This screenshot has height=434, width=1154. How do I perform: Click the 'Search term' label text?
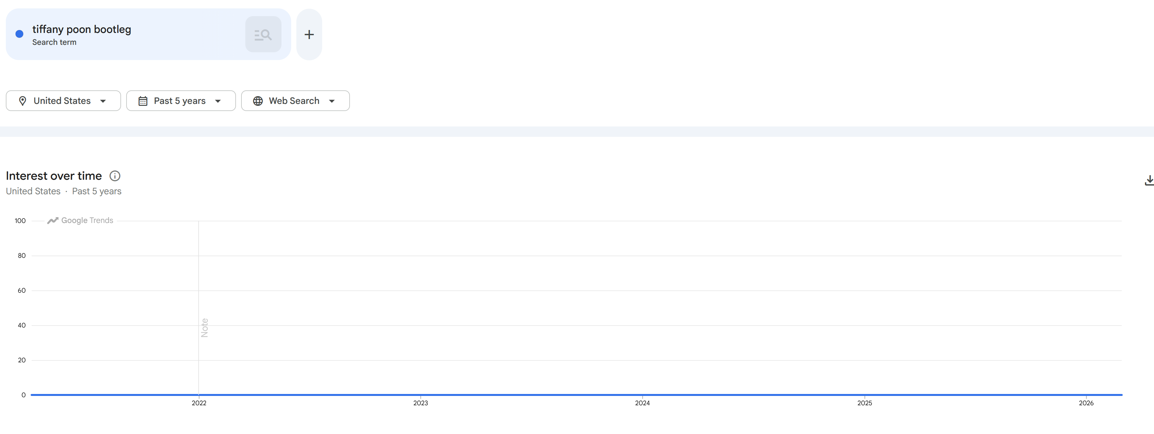click(x=54, y=42)
